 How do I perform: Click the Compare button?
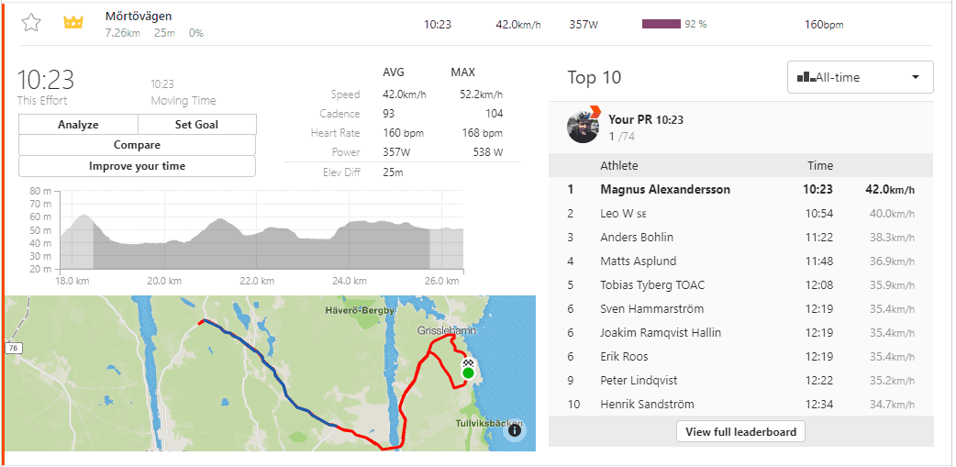click(137, 145)
